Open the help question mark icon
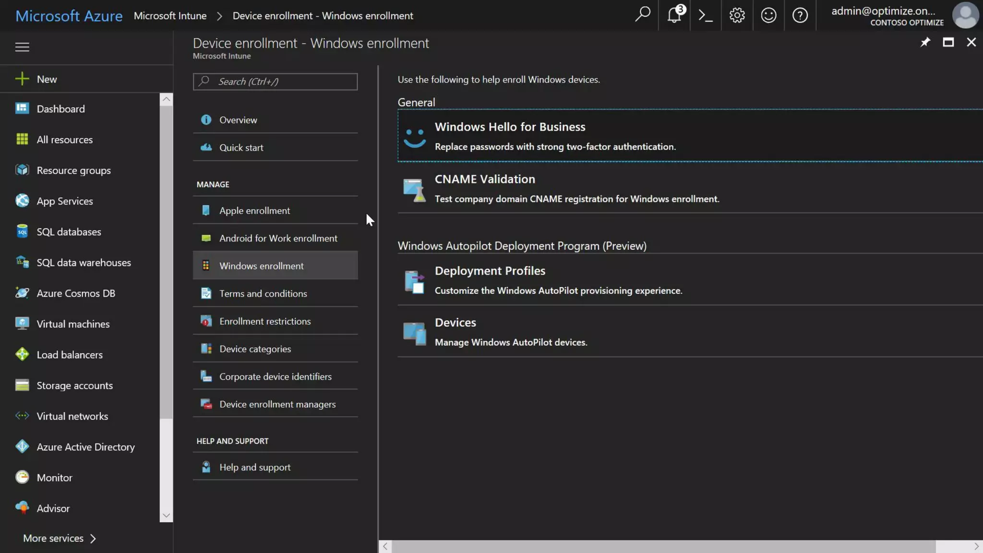 [x=800, y=15]
